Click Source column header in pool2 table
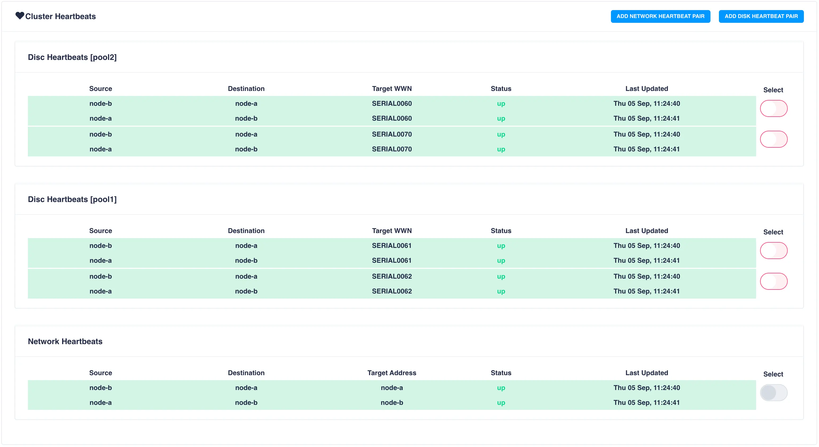The image size is (819, 447). 101,89
